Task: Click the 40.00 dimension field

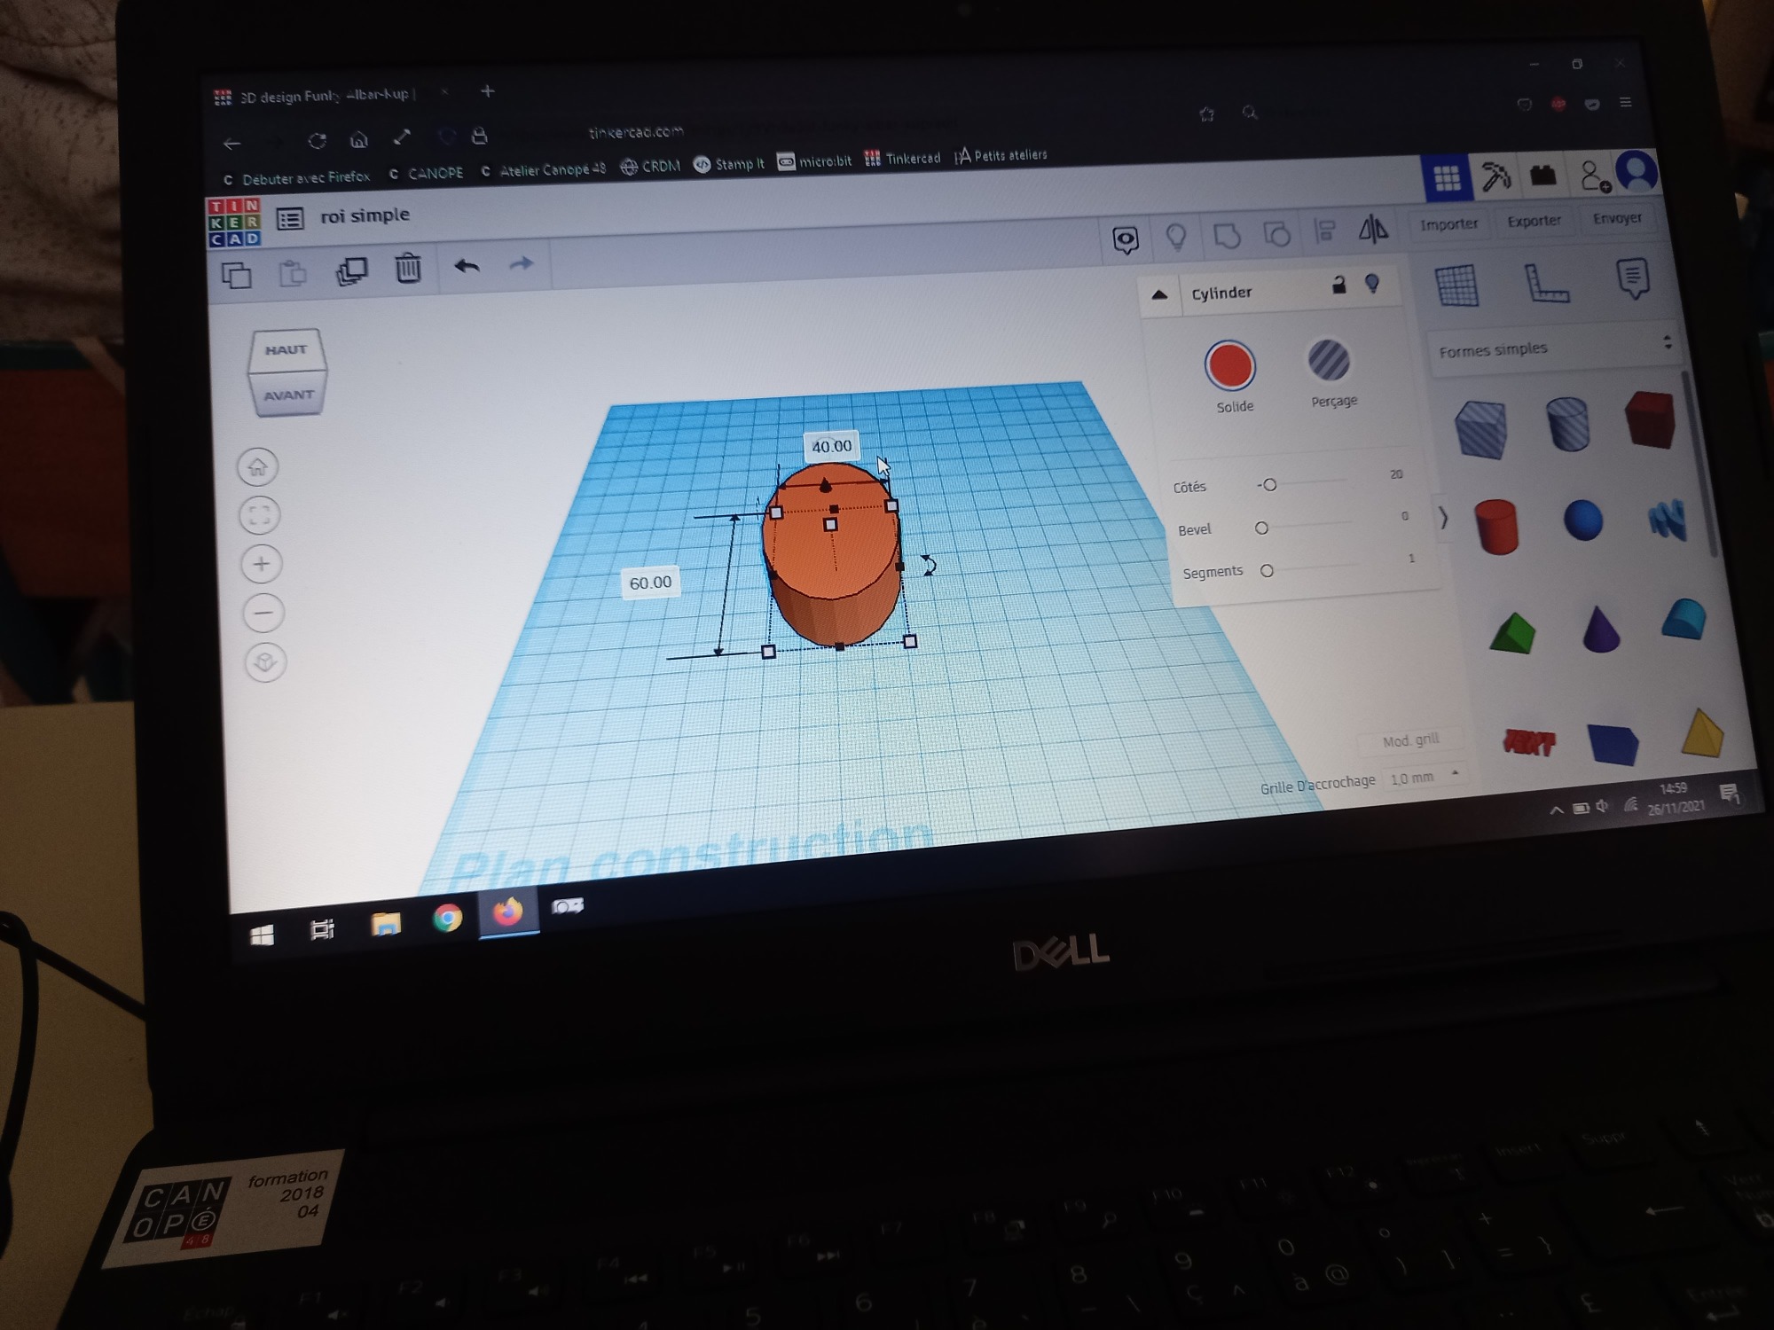Action: (832, 446)
